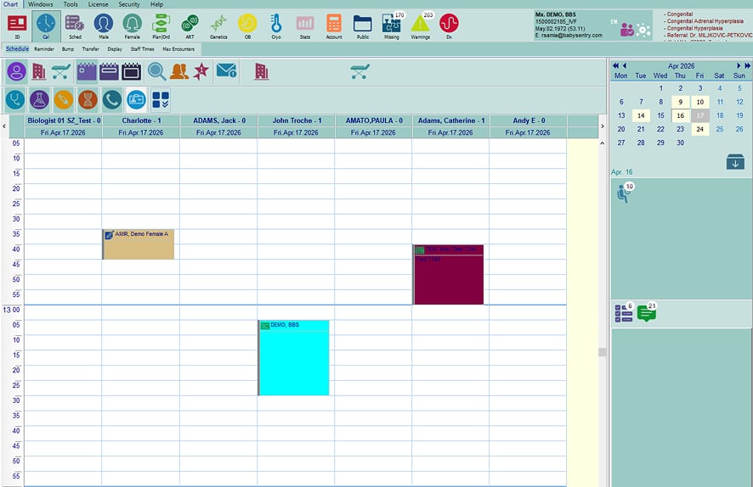753x487 pixels.
Task: Click the blue ID badge filter icon
Action: pos(136,100)
